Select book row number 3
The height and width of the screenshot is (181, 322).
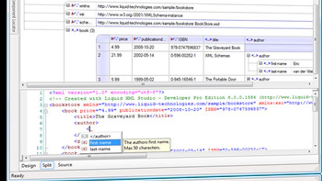point(103,79)
